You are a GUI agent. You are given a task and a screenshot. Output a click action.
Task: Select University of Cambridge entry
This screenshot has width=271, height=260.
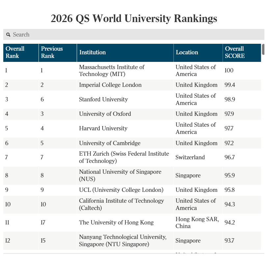pos(109,143)
